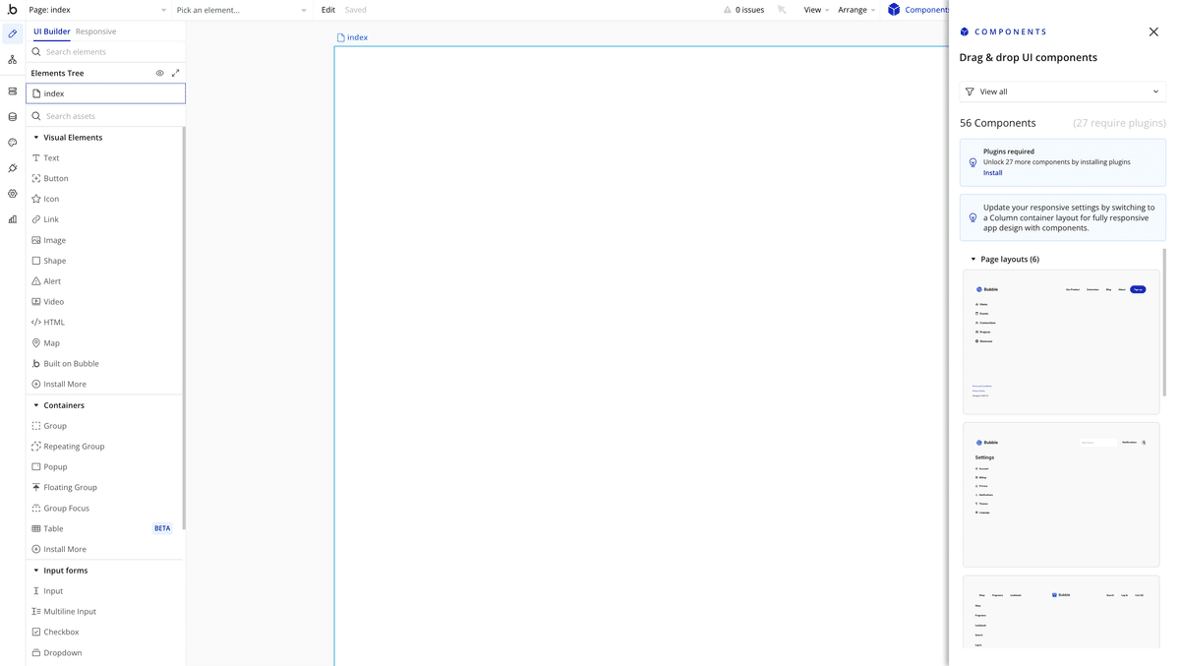This screenshot has height=666, width=1180.
Task: Open the Data tab database icon
Action: (13, 117)
